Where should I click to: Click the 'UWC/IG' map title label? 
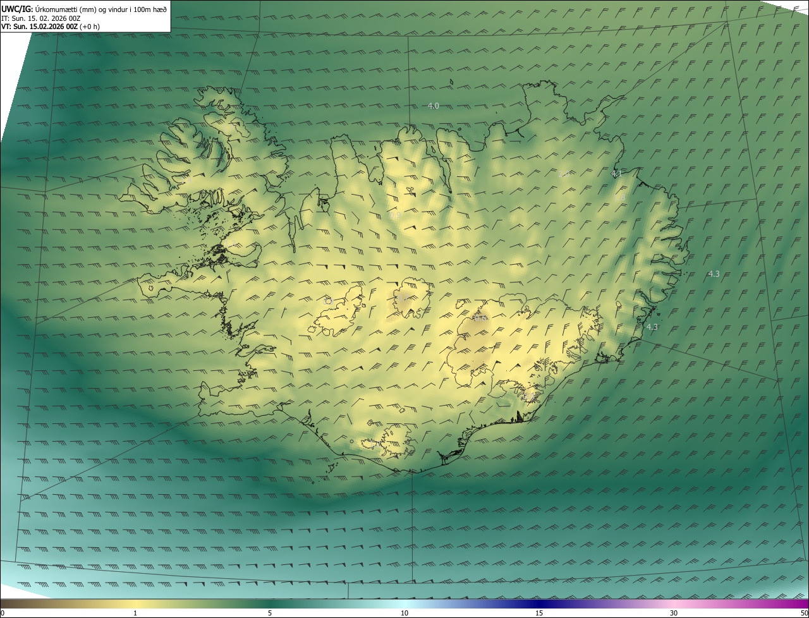coord(17,9)
